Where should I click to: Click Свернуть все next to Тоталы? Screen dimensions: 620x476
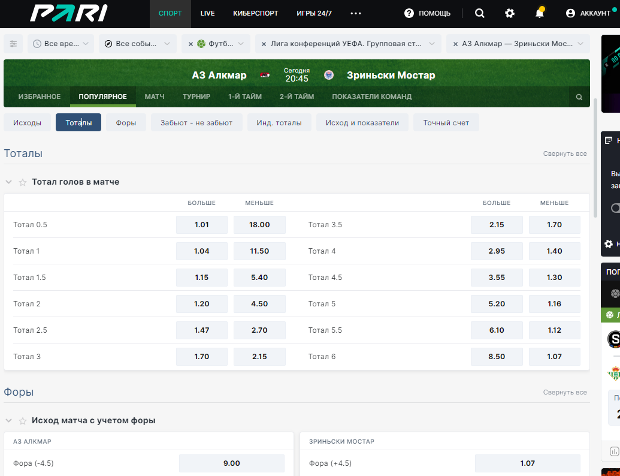tap(565, 153)
